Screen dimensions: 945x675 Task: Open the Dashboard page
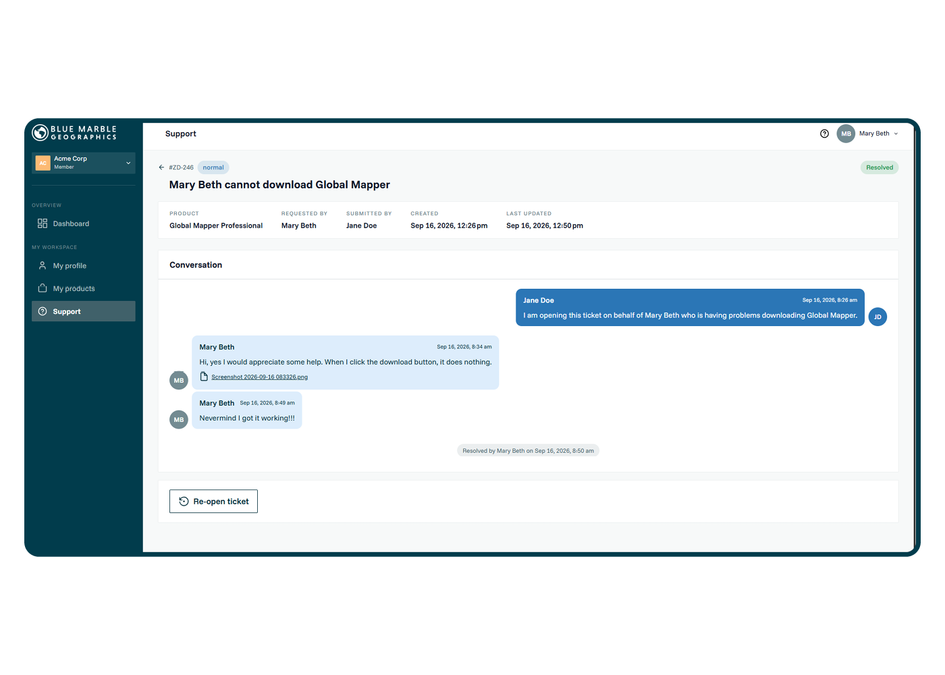(84, 223)
